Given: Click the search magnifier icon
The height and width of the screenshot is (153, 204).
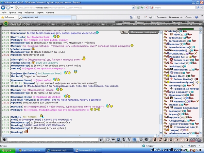Looking at the screenshot, I should (198, 7).
